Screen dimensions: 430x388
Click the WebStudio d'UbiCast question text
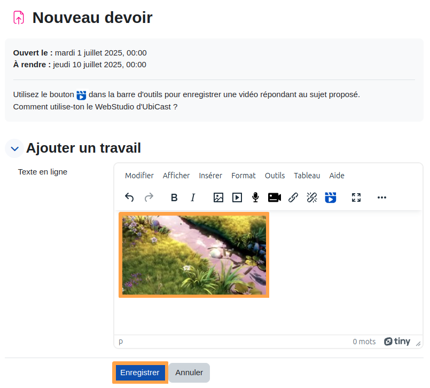click(95, 107)
